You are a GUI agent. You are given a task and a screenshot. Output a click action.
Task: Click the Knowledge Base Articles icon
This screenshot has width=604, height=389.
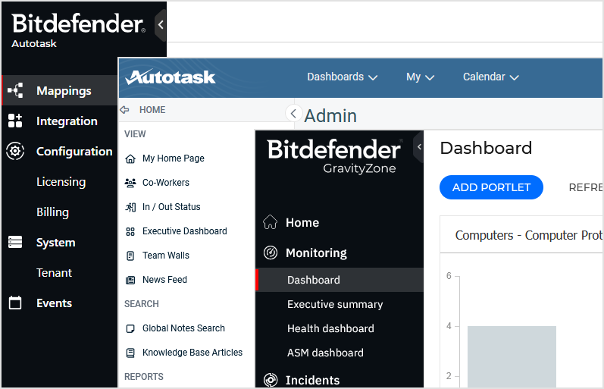[130, 353]
